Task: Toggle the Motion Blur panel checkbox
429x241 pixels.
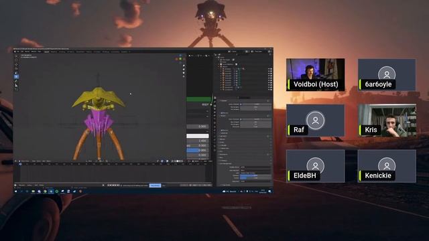Action: [x=221, y=149]
